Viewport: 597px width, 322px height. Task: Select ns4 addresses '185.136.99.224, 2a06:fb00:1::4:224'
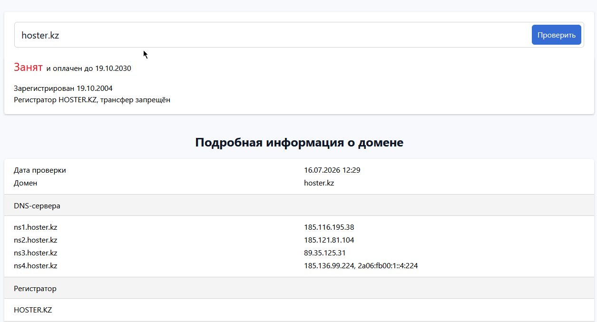[361, 266]
